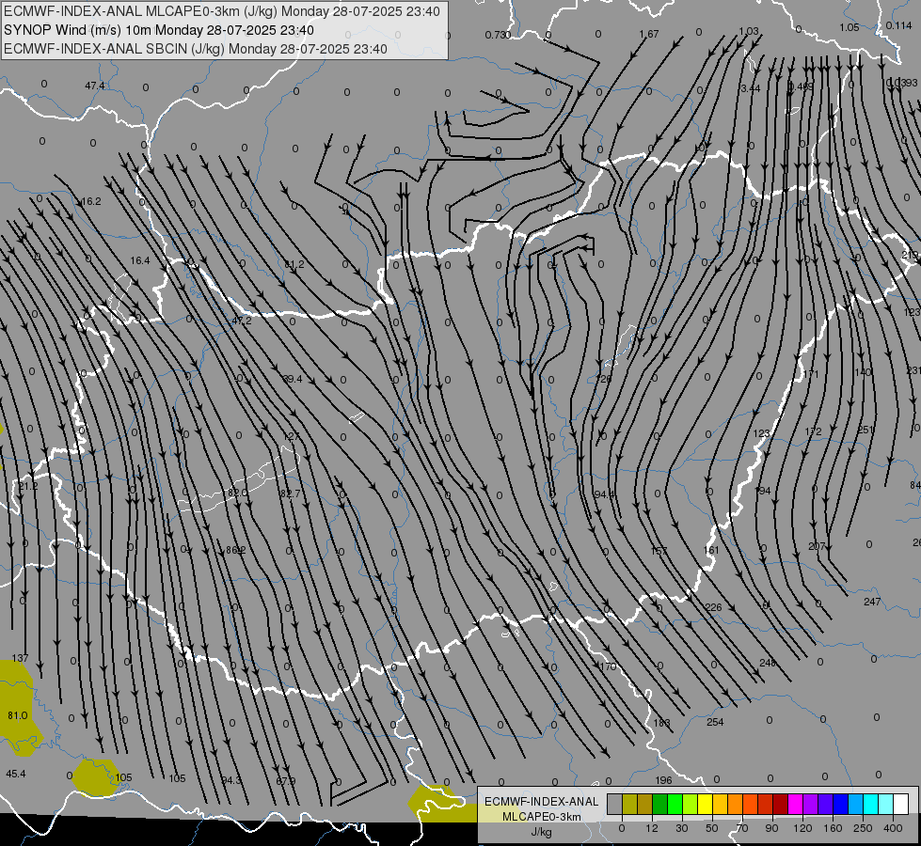Click the map value 183
This screenshot has width=921, height=846.
(x=662, y=723)
